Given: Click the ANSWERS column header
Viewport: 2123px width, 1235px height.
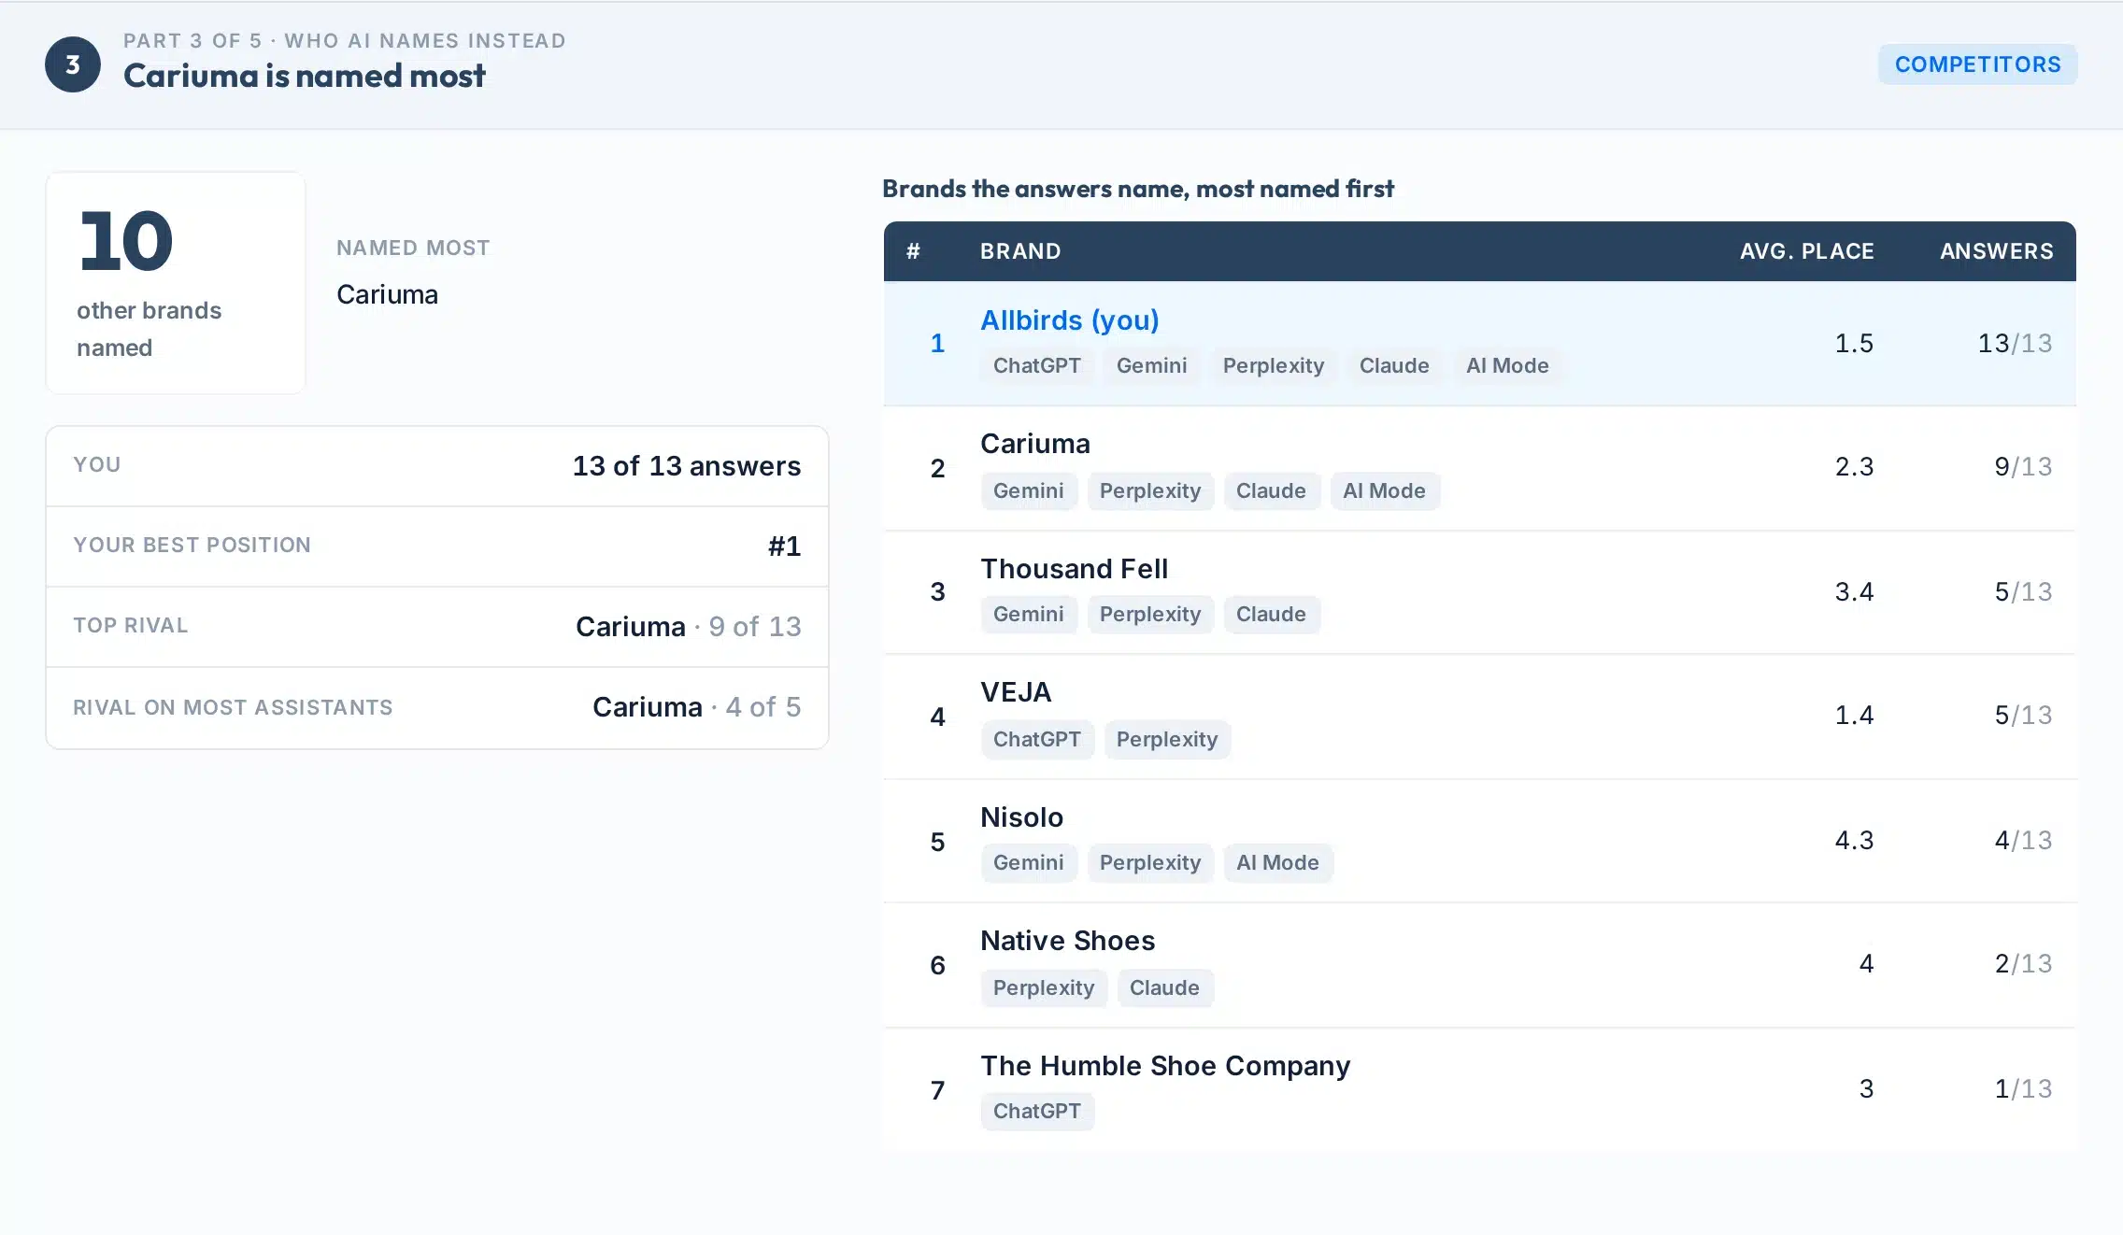Looking at the screenshot, I should (x=1996, y=251).
